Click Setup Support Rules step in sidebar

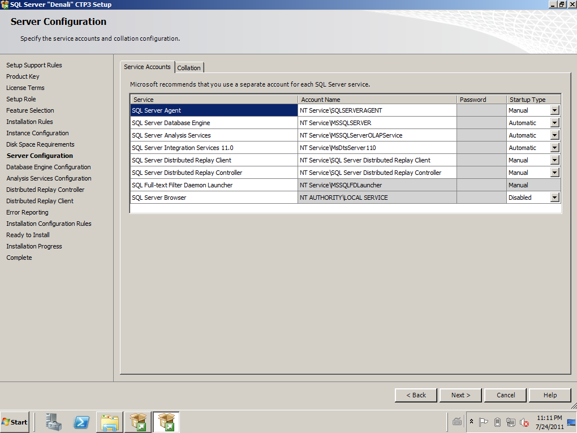click(34, 65)
